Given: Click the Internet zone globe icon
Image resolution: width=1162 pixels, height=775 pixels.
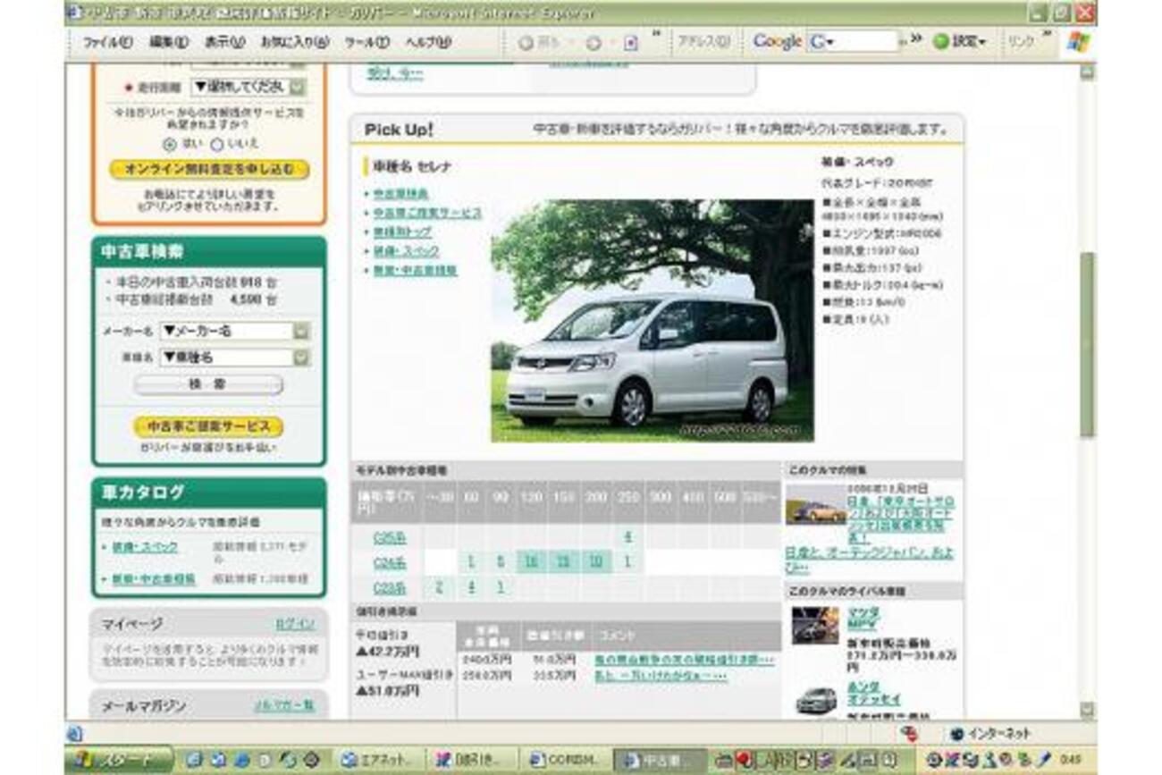Looking at the screenshot, I should 957,734.
